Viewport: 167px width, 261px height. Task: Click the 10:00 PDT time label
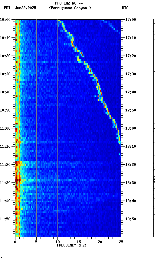(5, 20)
